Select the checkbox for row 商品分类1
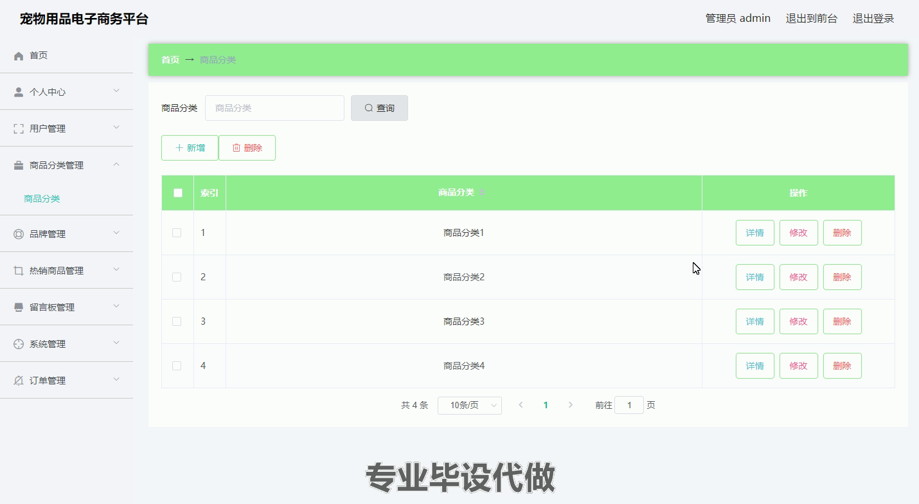This screenshot has width=919, height=504. (x=177, y=233)
